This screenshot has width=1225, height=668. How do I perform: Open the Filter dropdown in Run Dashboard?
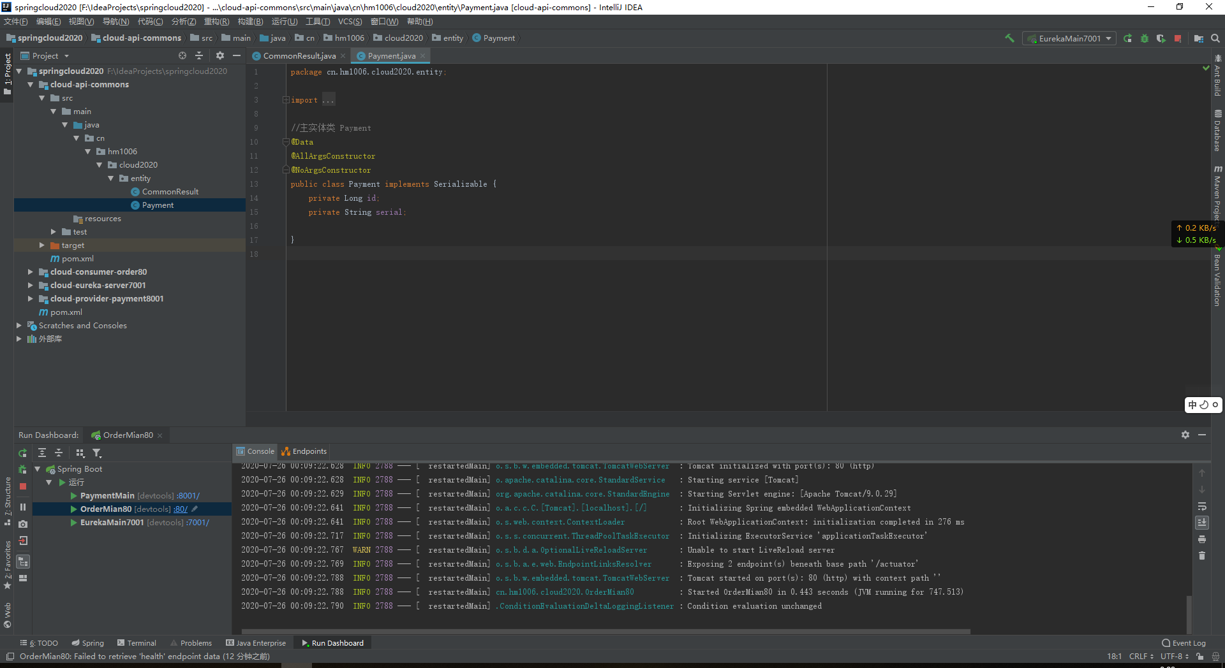click(x=97, y=453)
